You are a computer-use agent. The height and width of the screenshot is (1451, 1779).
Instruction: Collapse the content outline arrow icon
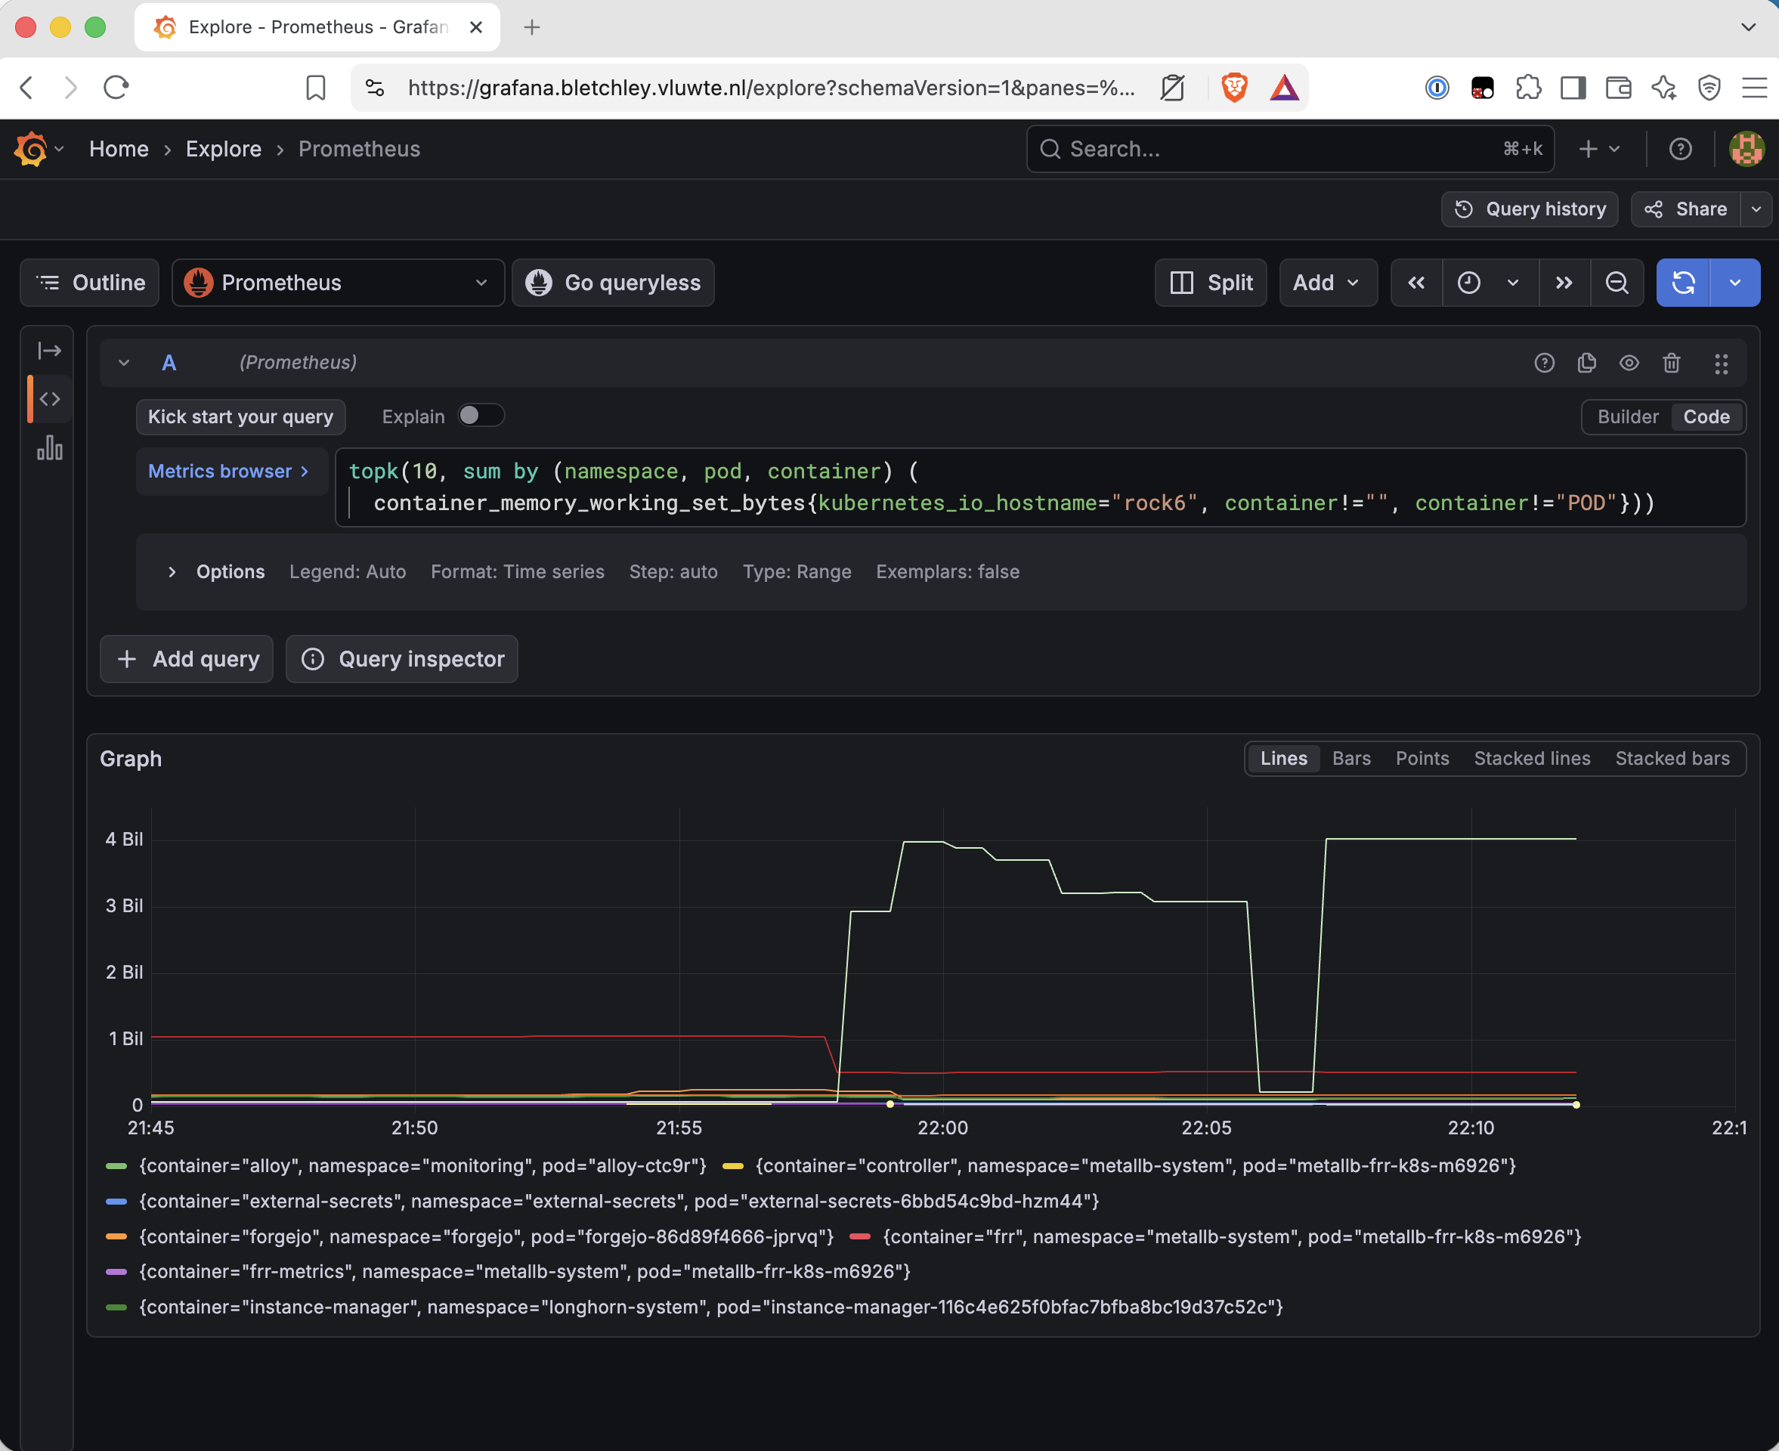pyautogui.click(x=49, y=350)
